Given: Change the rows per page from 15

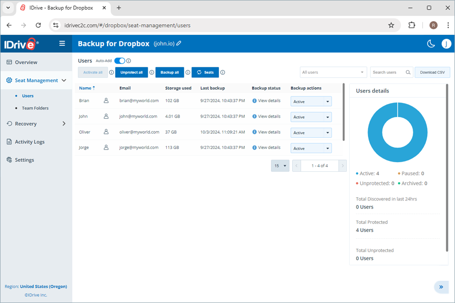Looking at the screenshot, I should tap(280, 165).
